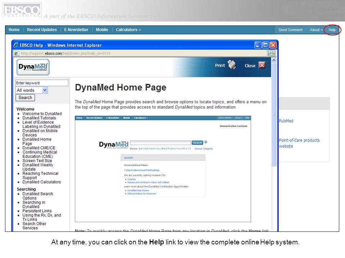Open Search Other Services topic
Screen dimensions: 345x258
[34, 226]
